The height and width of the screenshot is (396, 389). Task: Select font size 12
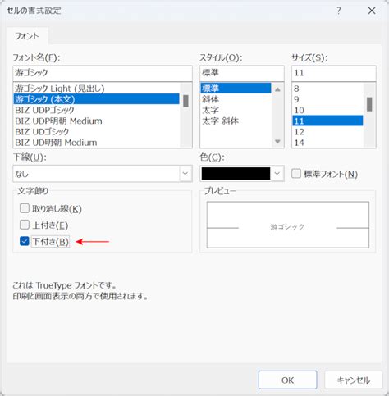327,132
